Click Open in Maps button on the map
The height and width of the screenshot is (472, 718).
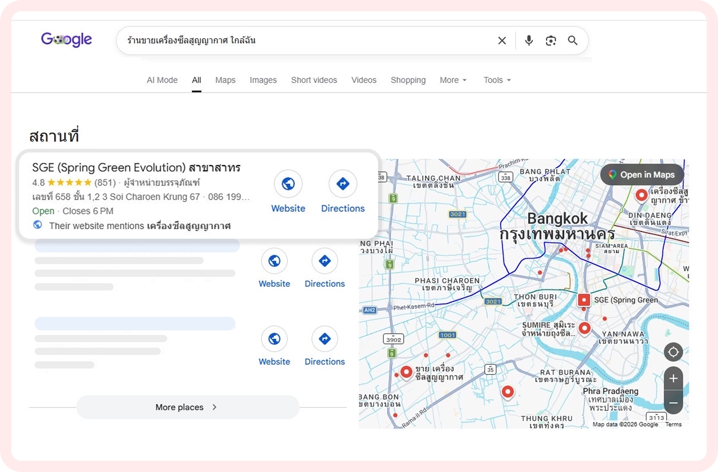(642, 175)
